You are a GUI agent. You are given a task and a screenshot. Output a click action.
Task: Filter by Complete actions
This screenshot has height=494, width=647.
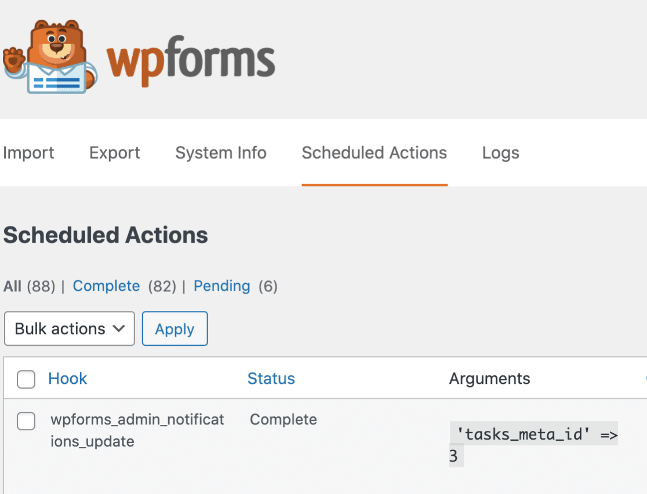[106, 286]
